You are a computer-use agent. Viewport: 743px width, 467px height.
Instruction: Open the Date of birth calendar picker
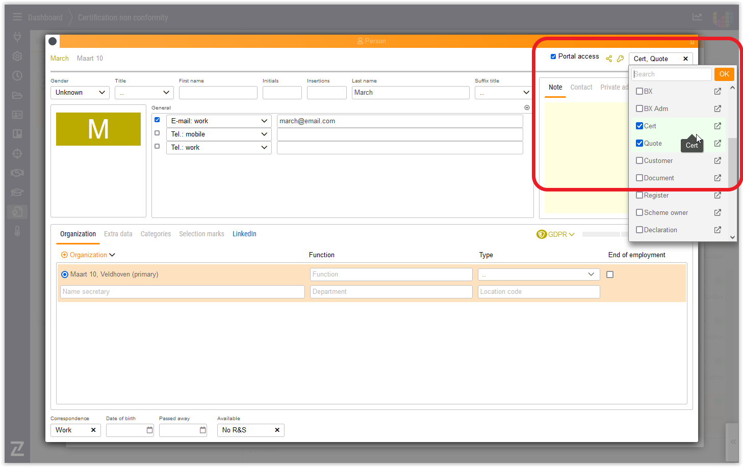[x=149, y=430]
